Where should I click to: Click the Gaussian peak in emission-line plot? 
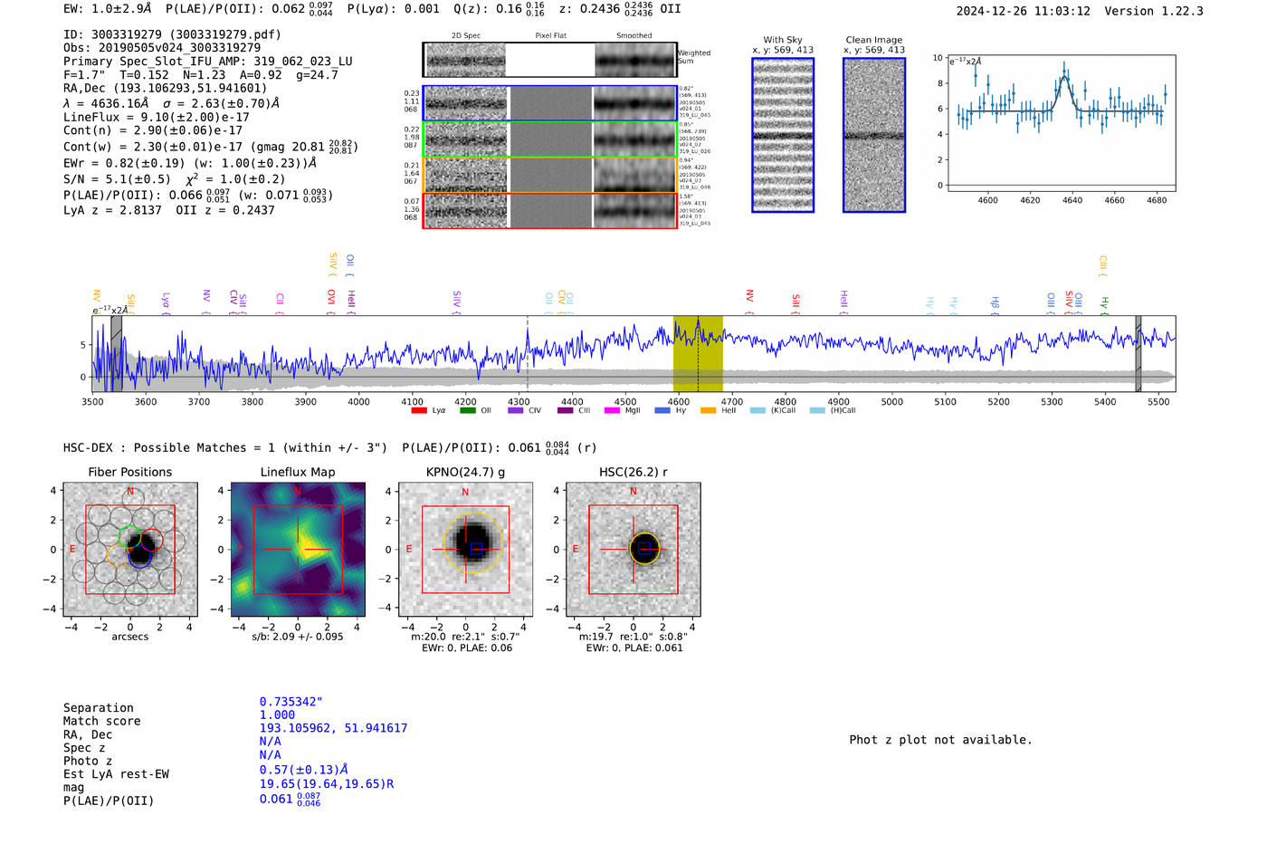click(1064, 79)
